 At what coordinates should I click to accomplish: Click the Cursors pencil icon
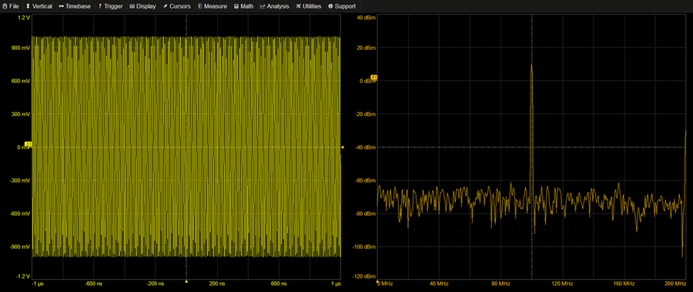(166, 6)
